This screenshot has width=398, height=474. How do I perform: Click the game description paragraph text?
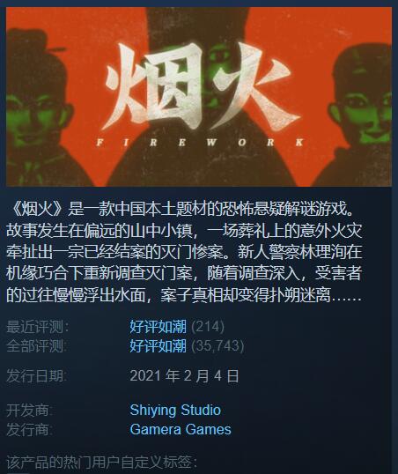(184, 252)
